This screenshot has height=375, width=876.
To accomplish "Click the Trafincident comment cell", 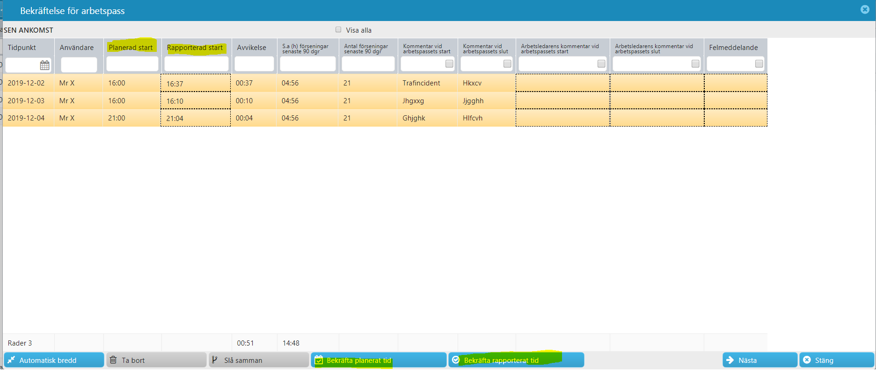I will [x=428, y=83].
